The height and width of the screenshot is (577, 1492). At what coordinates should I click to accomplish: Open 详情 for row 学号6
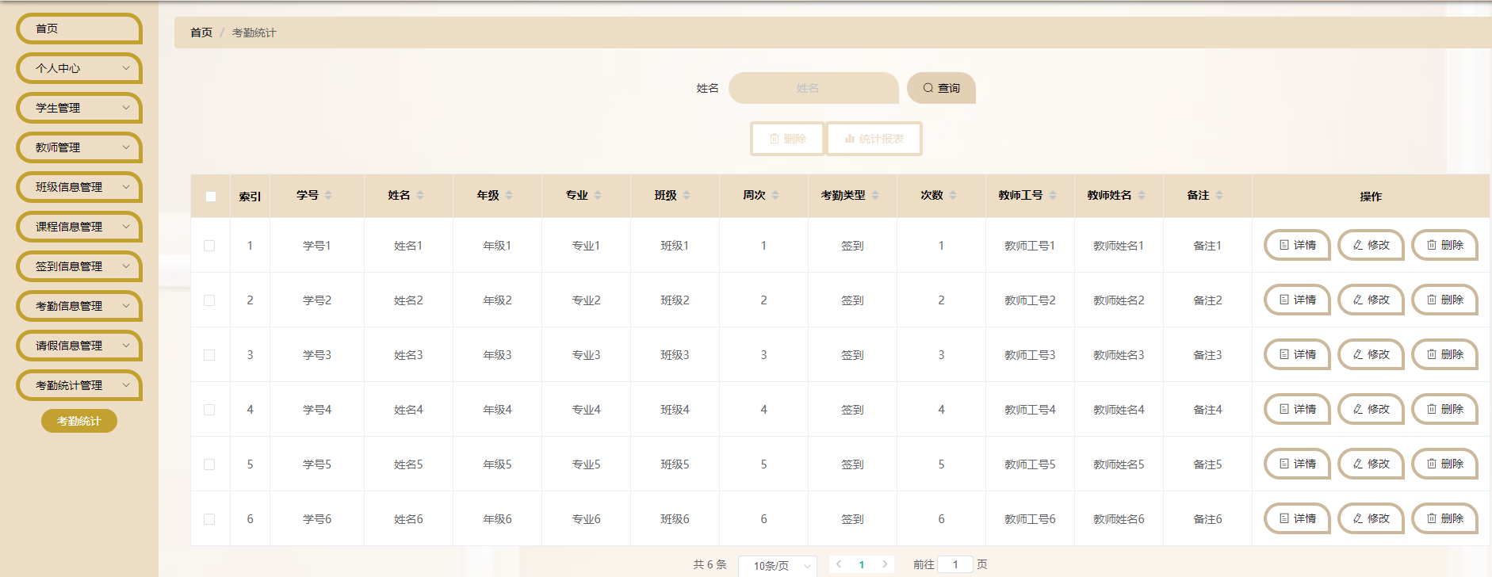pyautogui.click(x=1296, y=518)
